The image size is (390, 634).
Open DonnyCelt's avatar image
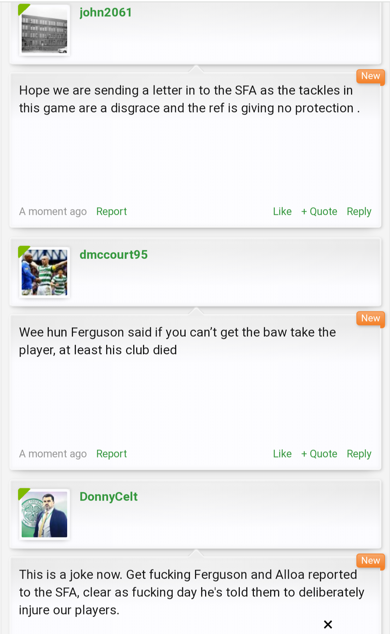44,514
